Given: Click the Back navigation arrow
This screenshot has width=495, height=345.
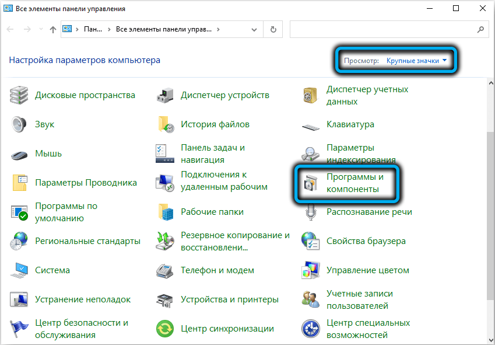Looking at the screenshot, I should (10, 29).
